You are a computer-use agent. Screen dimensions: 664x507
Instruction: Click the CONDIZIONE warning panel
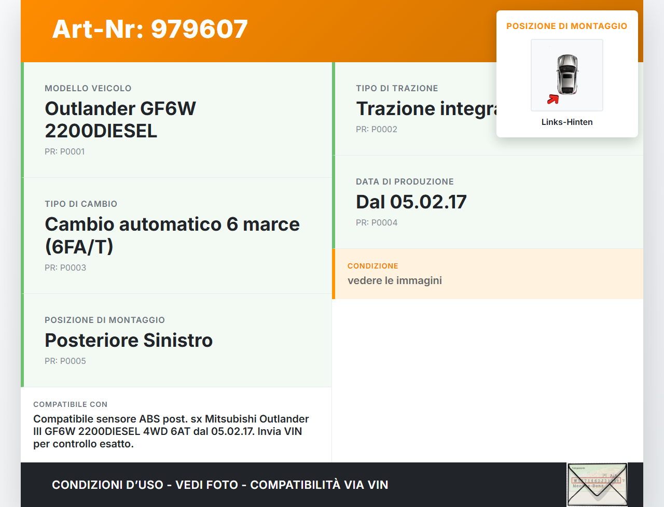[488, 274]
